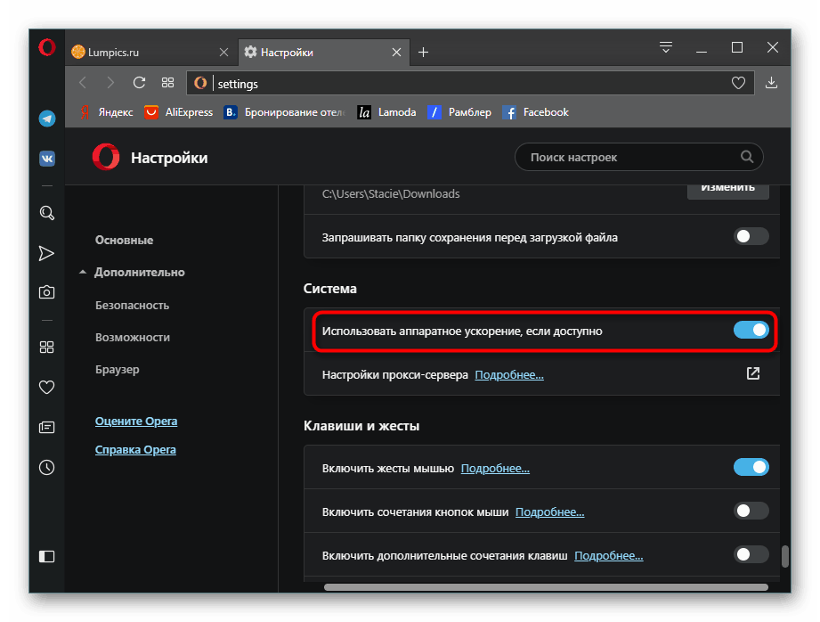
Task: Open Facebook bookmark
Action: (535, 112)
